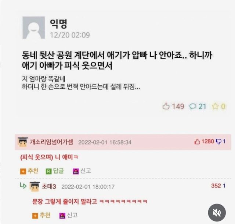
Task: Click the 352 vote count on reply
Action: tap(216, 186)
